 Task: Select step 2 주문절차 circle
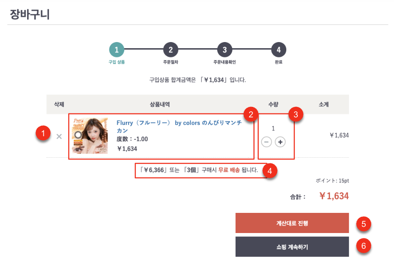click(x=171, y=50)
